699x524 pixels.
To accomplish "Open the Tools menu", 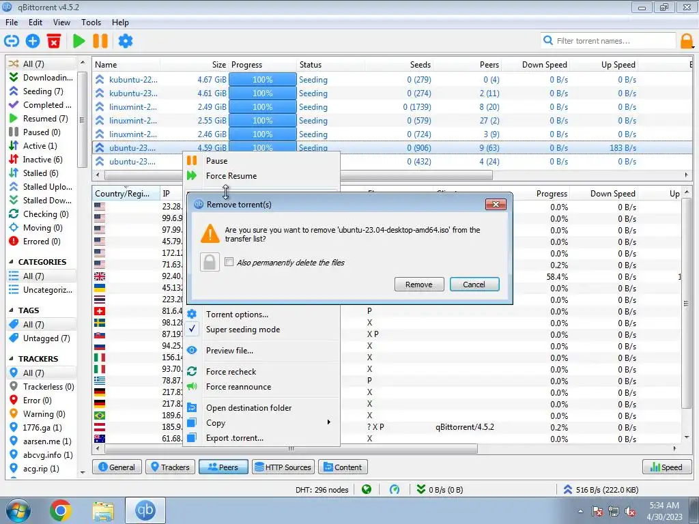I will pyautogui.click(x=91, y=23).
